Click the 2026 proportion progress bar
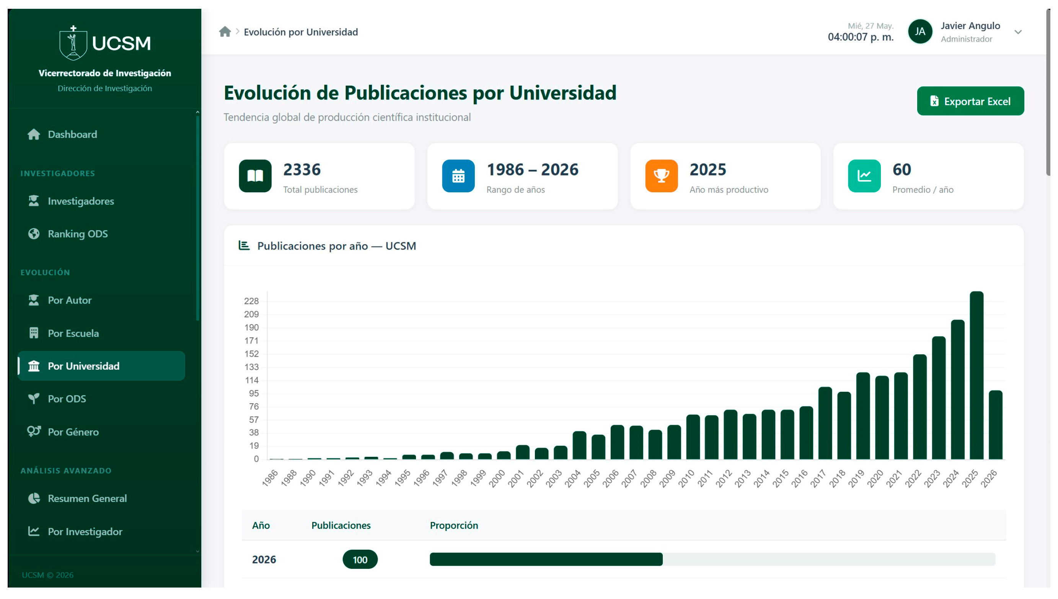 point(712,560)
